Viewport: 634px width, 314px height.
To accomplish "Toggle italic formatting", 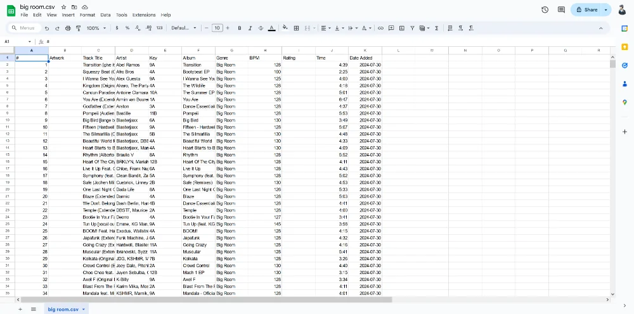I will click(250, 28).
